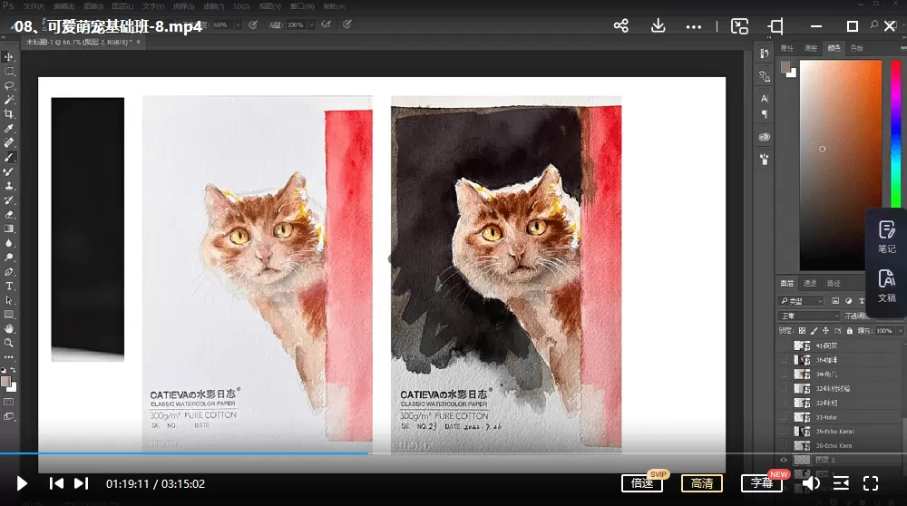
Task: Open the 笔记 notes panel
Action: coord(886,236)
